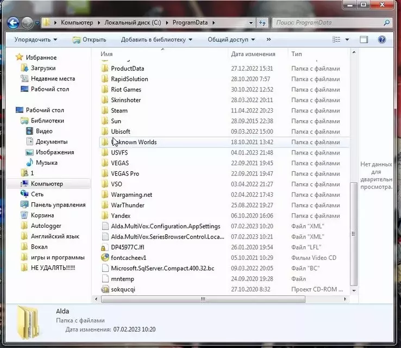This screenshot has height=348, width=401.
Task: Select the Riot Games folder icon
Action: [105, 89]
